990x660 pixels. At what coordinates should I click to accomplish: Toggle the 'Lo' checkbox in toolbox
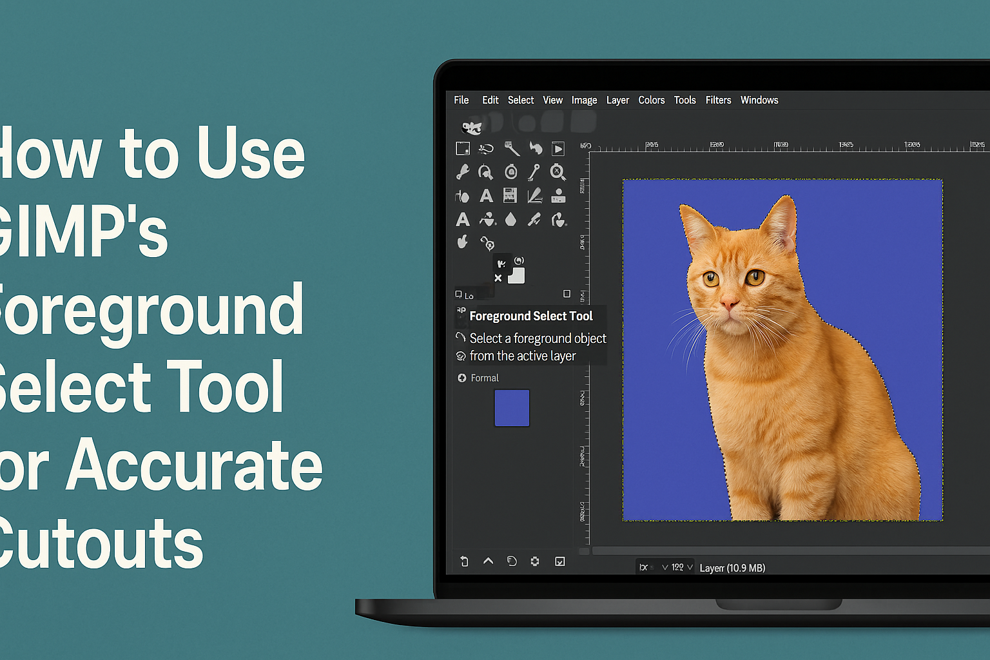[459, 295]
